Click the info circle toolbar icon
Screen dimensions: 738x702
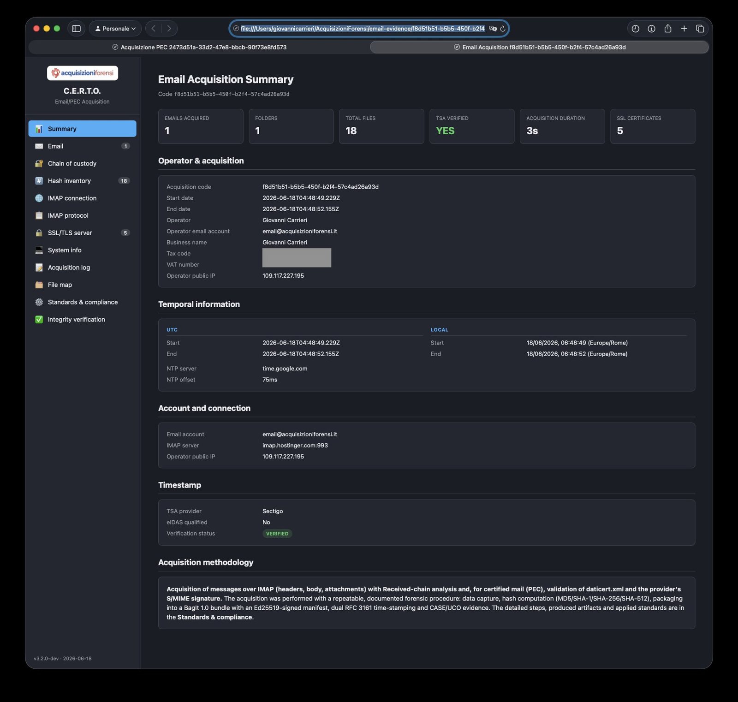(x=651, y=29)
